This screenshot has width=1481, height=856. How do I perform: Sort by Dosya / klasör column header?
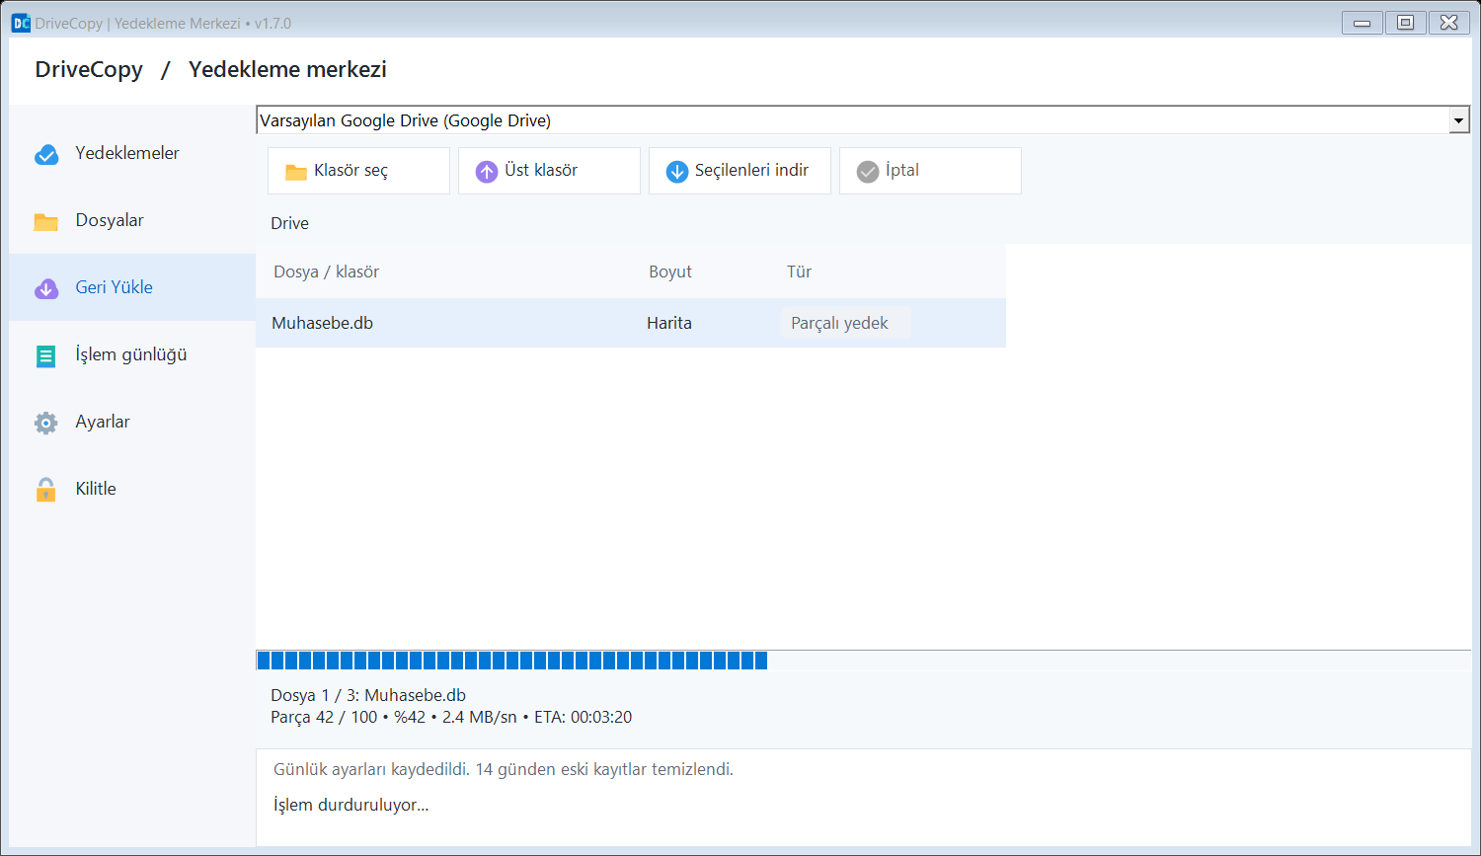(327, 272)
